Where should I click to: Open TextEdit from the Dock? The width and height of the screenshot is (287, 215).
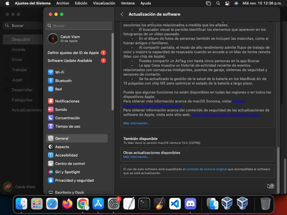coord(129,204)
